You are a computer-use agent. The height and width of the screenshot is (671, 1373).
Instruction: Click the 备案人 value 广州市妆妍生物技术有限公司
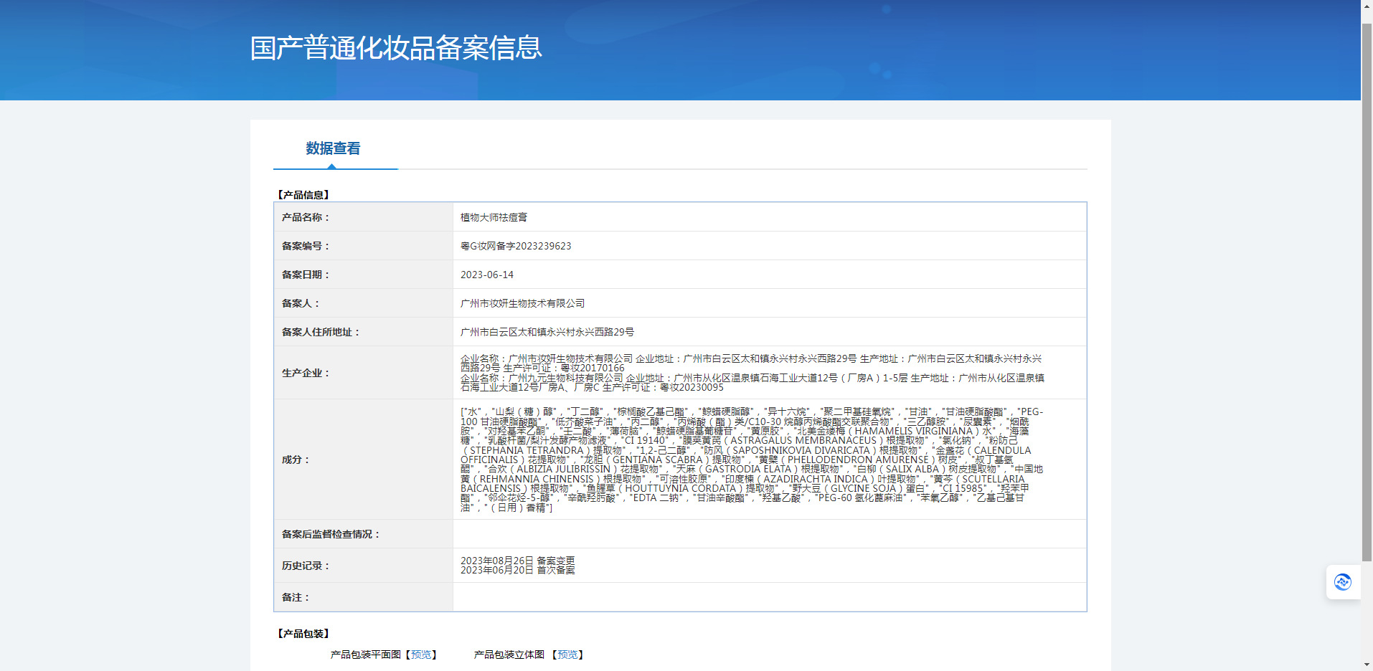[522, 303]
